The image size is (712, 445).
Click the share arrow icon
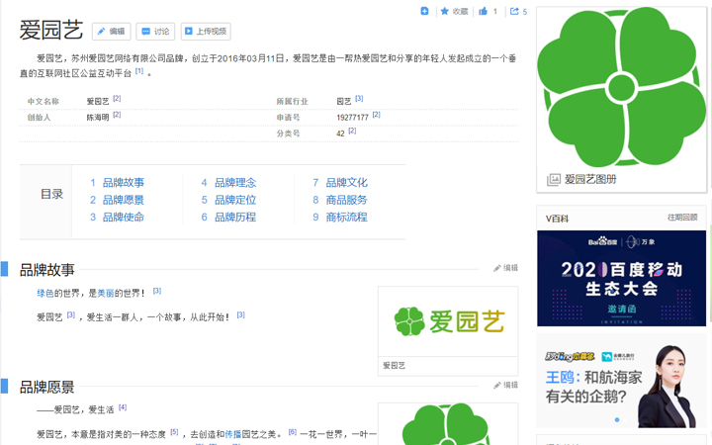pyautogui.click(x=514, y=11)
